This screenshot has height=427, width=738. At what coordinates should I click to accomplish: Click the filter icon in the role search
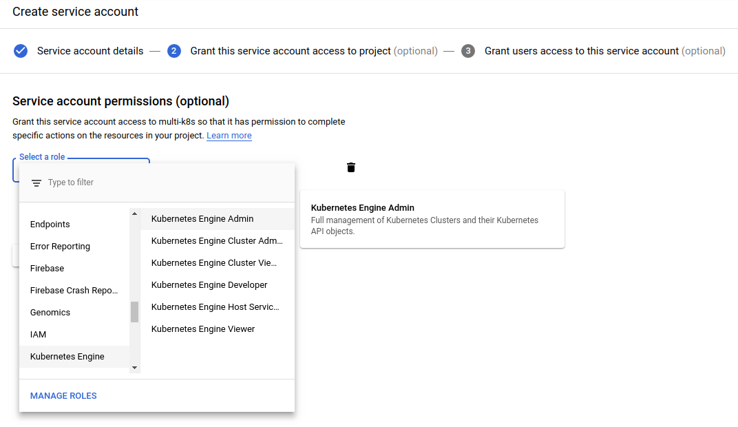(36, 183)
